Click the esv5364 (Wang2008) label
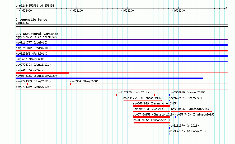Screen dimensions: 235x144 [84, 81]
